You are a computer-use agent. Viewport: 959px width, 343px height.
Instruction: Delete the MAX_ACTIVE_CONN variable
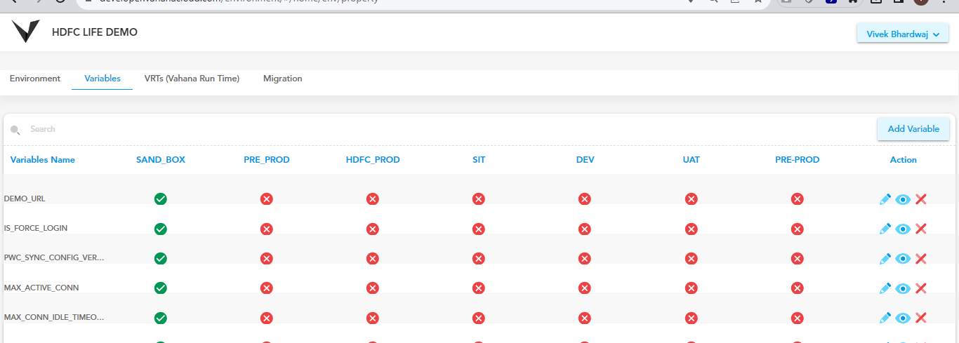921,288
